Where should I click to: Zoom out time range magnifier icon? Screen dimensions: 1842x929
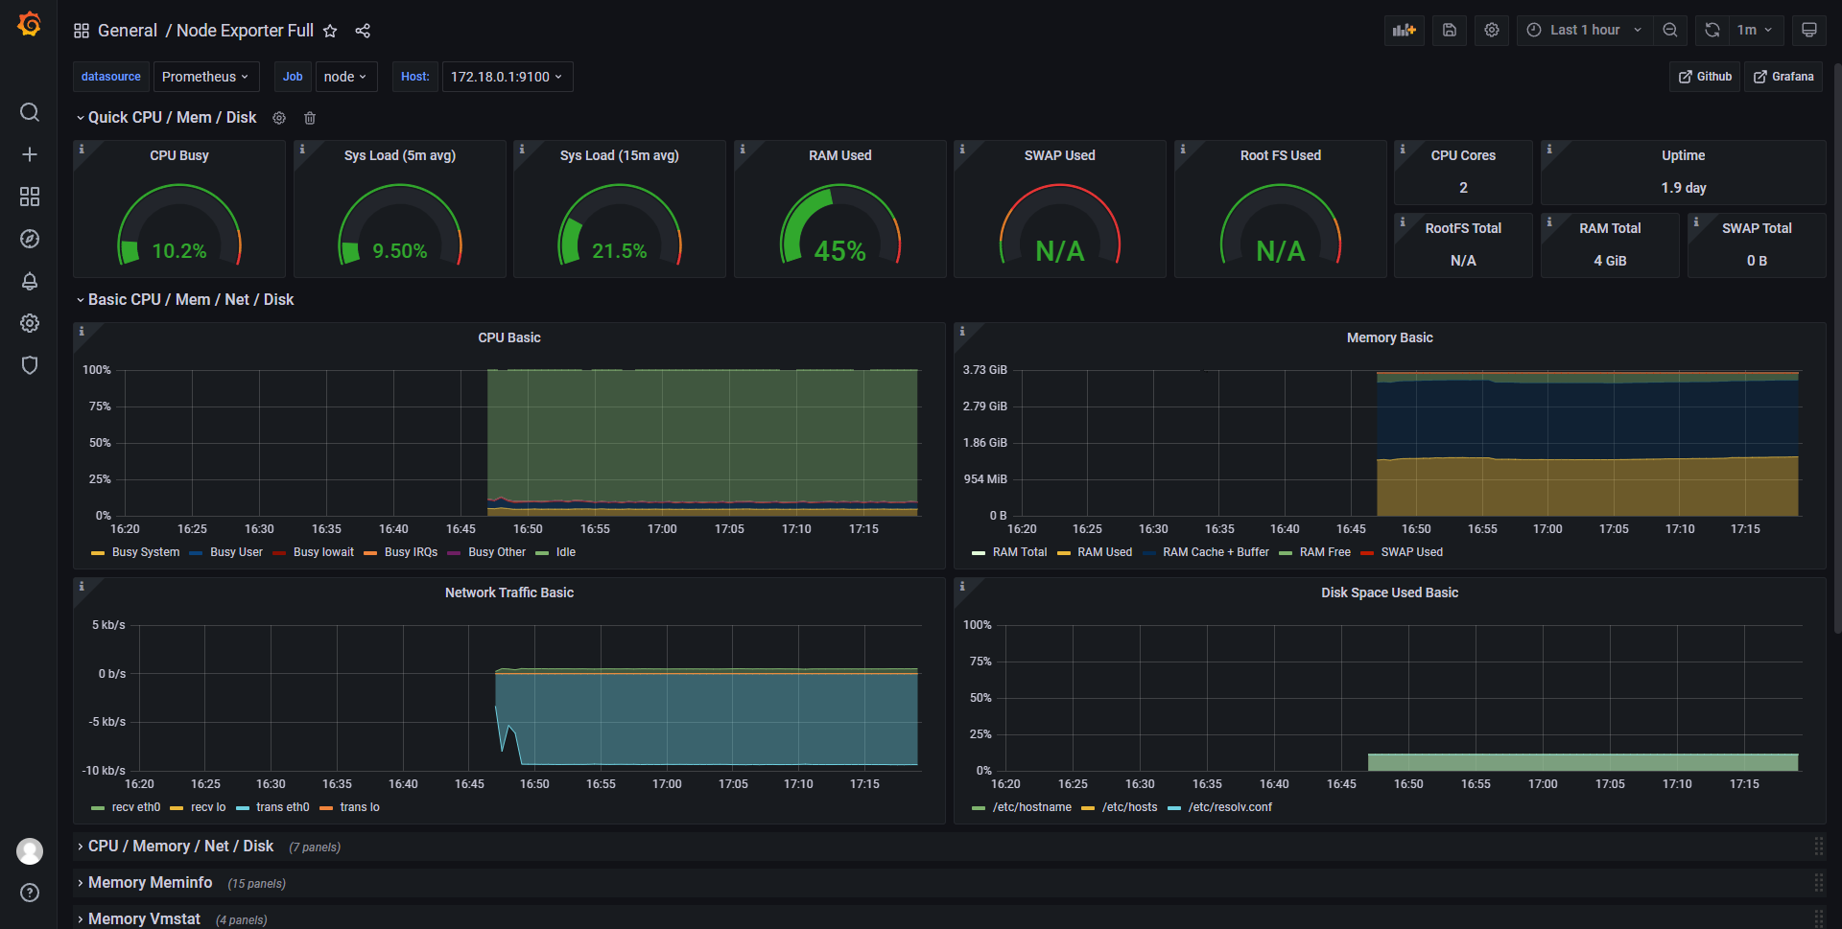[1670, 30]
